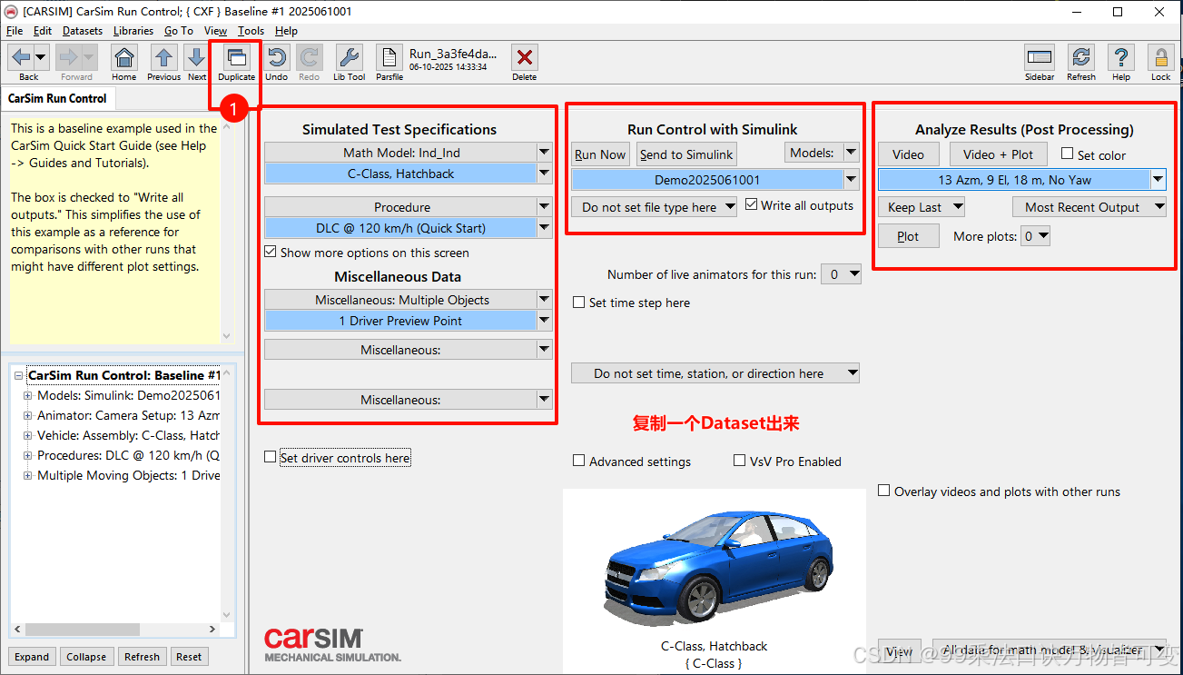This screenshot has width=1183, height=675.
Task: Open the More plots count dropdown
Action: pos(1036,236)
